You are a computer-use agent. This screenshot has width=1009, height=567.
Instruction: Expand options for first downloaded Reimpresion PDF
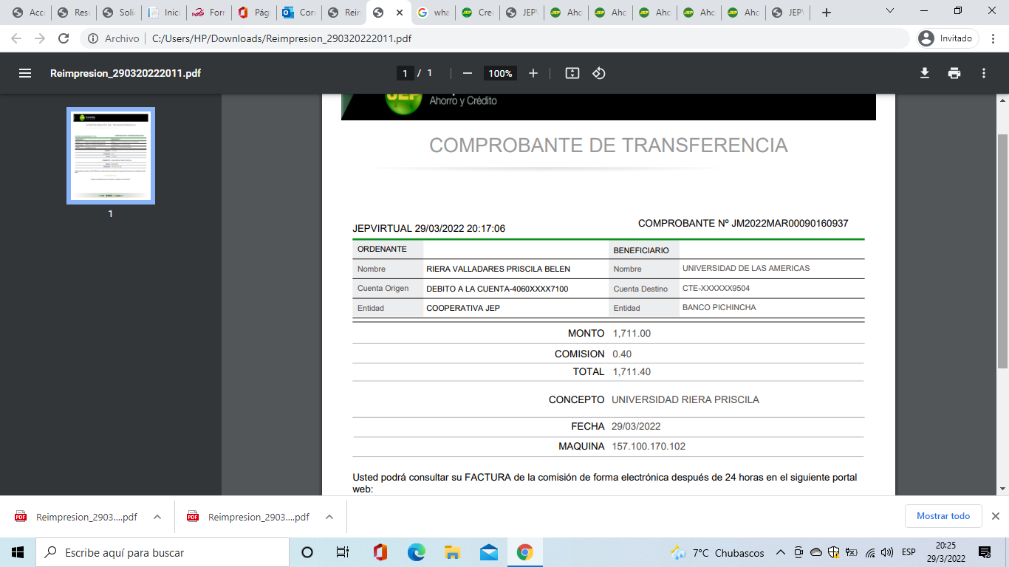[x=157, y=517]
